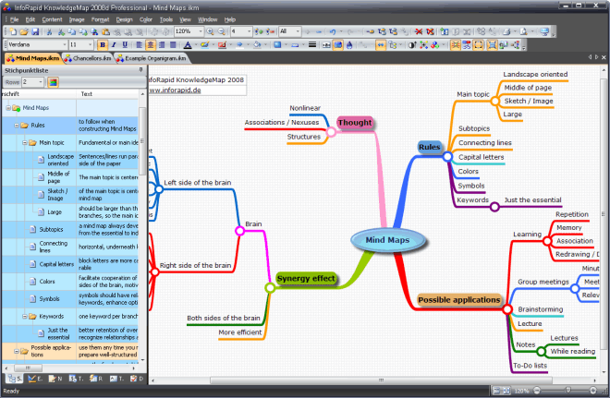Click the fill bucket color icon

(x=257, y=45)
